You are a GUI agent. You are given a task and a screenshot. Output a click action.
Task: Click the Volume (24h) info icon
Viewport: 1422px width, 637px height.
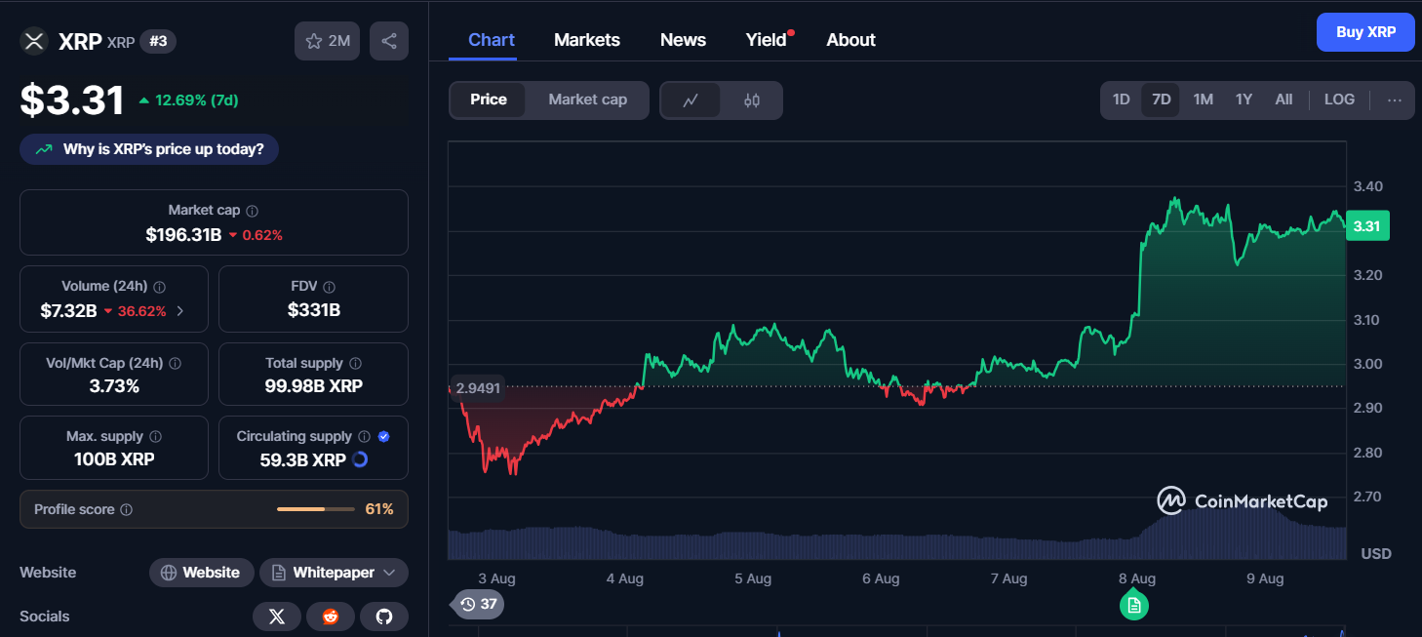click(x=159, y=287)
